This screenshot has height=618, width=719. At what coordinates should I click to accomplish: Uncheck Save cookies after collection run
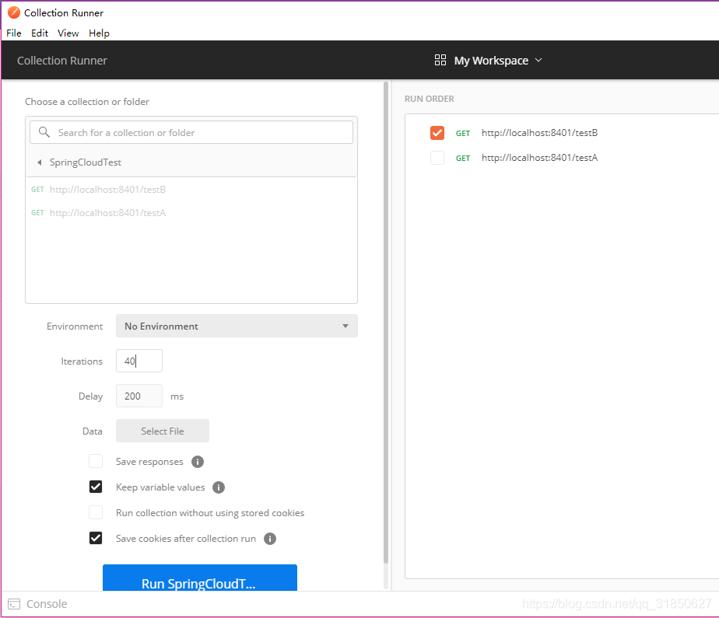point(96,538)
